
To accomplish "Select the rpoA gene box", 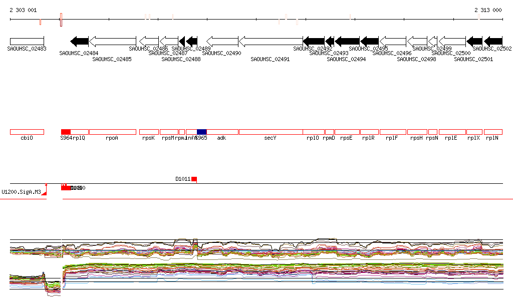I will point(112,132).
